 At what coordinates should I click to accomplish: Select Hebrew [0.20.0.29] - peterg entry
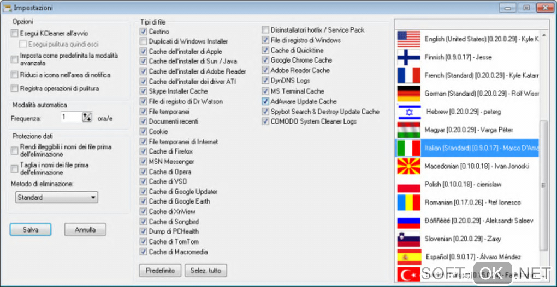[x=464, y=112]
